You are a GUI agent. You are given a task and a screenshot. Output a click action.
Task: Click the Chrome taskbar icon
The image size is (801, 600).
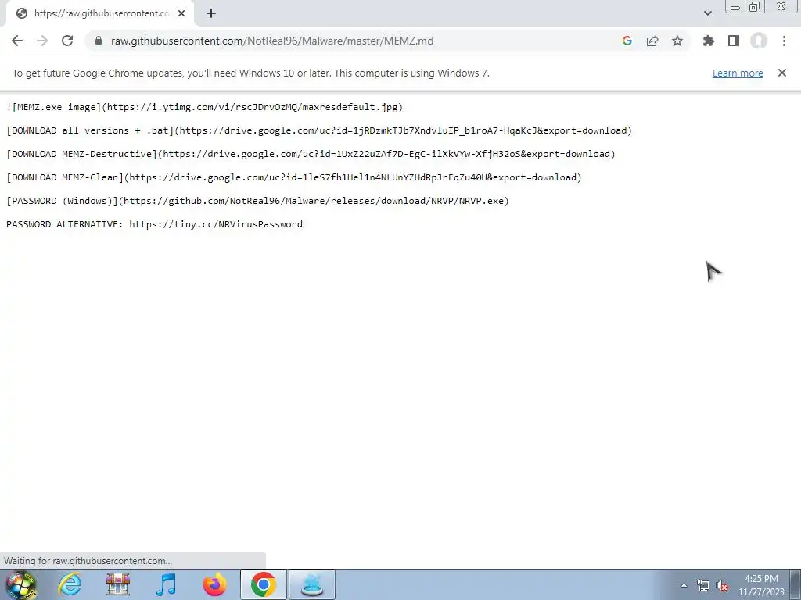pyautogui.click(x=264, y=584)
